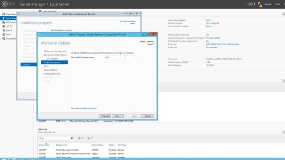This screenshot has width=285, height=160.
Task: Close the Add Roles and Features Wizard
Action: tap(137, 14)
